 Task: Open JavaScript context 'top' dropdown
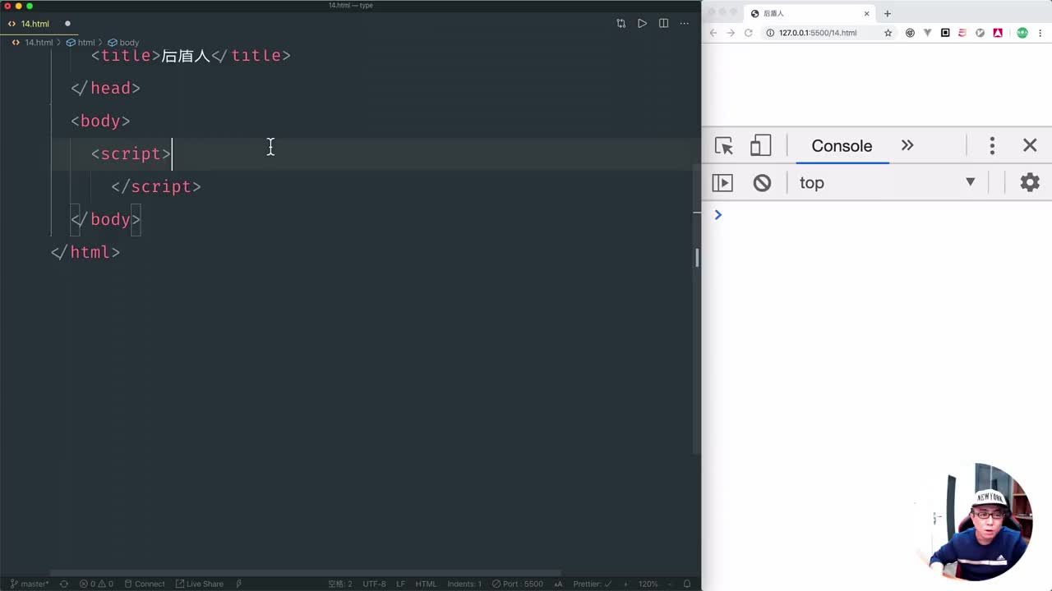click(x=888, y=182)
